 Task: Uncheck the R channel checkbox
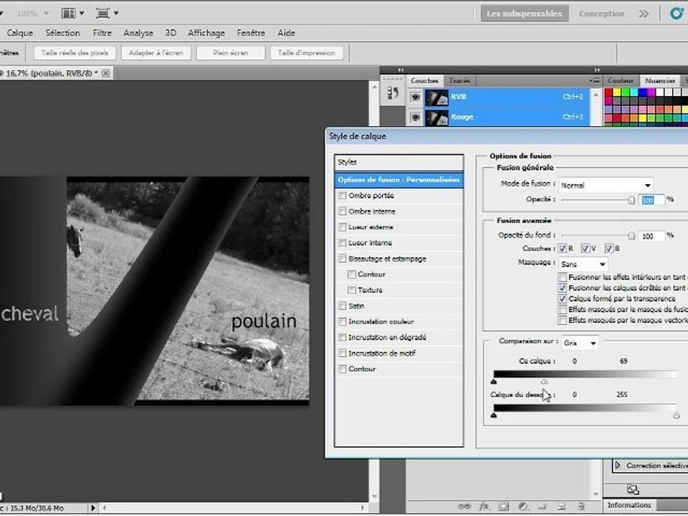pyautogui.click(x=562, y=249)
